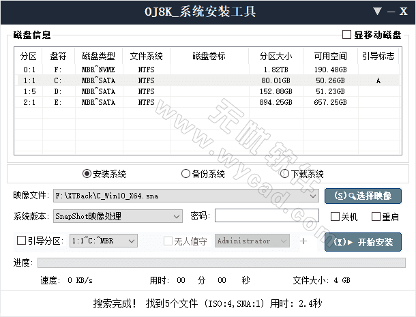416x317 pixels.
Task: Sort by the 磁盘类型 column header
Action: pos(99,56)
